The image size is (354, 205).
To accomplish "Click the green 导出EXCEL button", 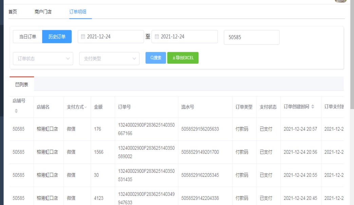I will pos(183,58).
